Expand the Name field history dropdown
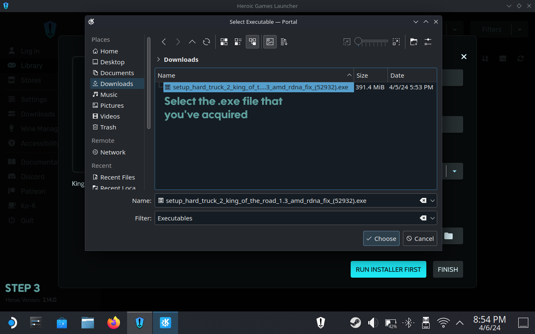The width and height of the screenshot is (535, 334). pyautogui.click(x=433, y=201)
